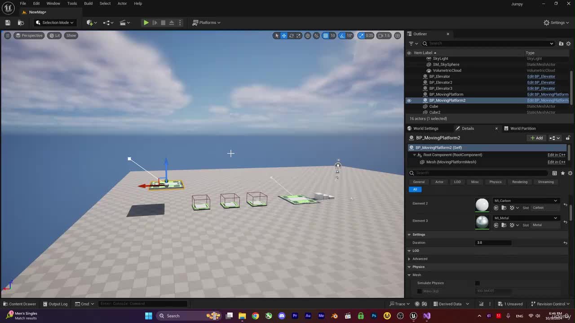Toggle grid snapping in viewport toolbar
Screen dimensions: 575x323
click(x=326, y=35)
